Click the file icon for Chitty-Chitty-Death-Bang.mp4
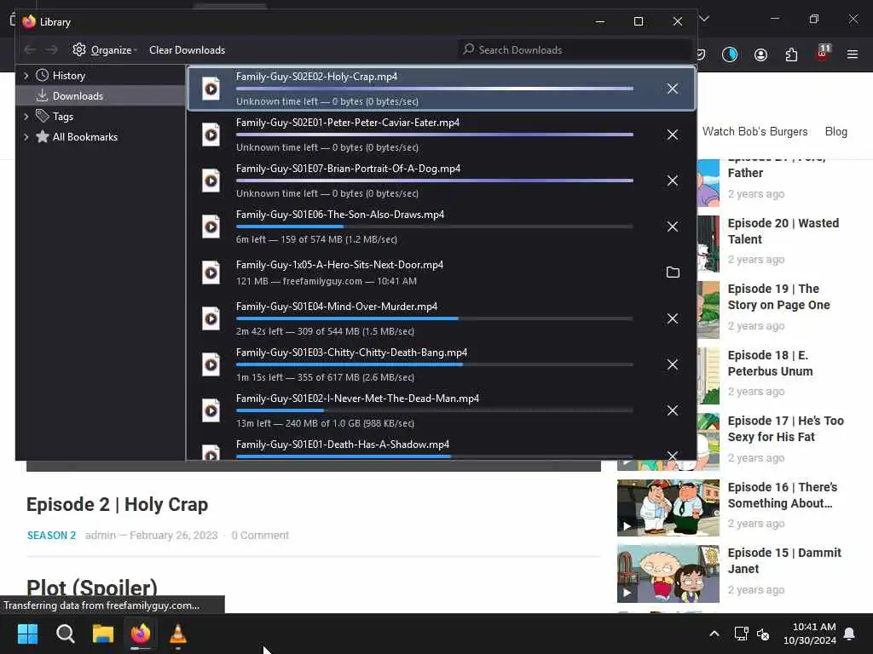 pyautogui.click(x=211, y=364)
